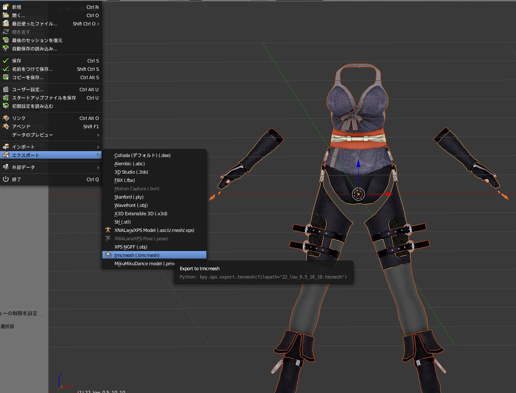Screen dimensions: 516x393
Task: Export as Wavefront (.obj)
Action: [154, 205]
